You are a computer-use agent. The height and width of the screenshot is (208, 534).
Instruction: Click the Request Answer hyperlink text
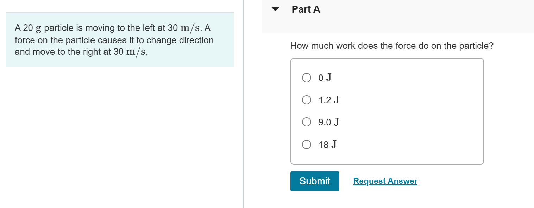tap(385, 181)
